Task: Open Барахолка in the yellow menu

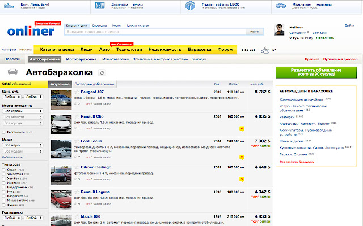Action: point(199,49)
